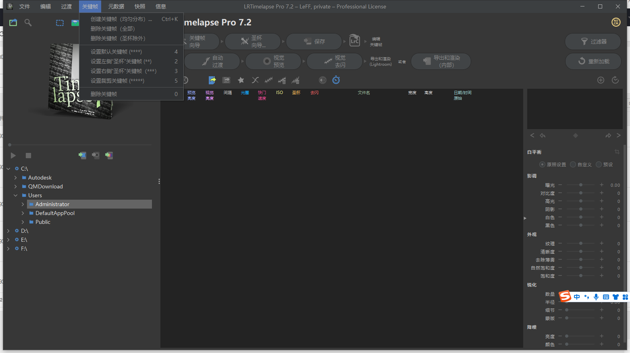Click the magnifier search icon

click(28, 23)
